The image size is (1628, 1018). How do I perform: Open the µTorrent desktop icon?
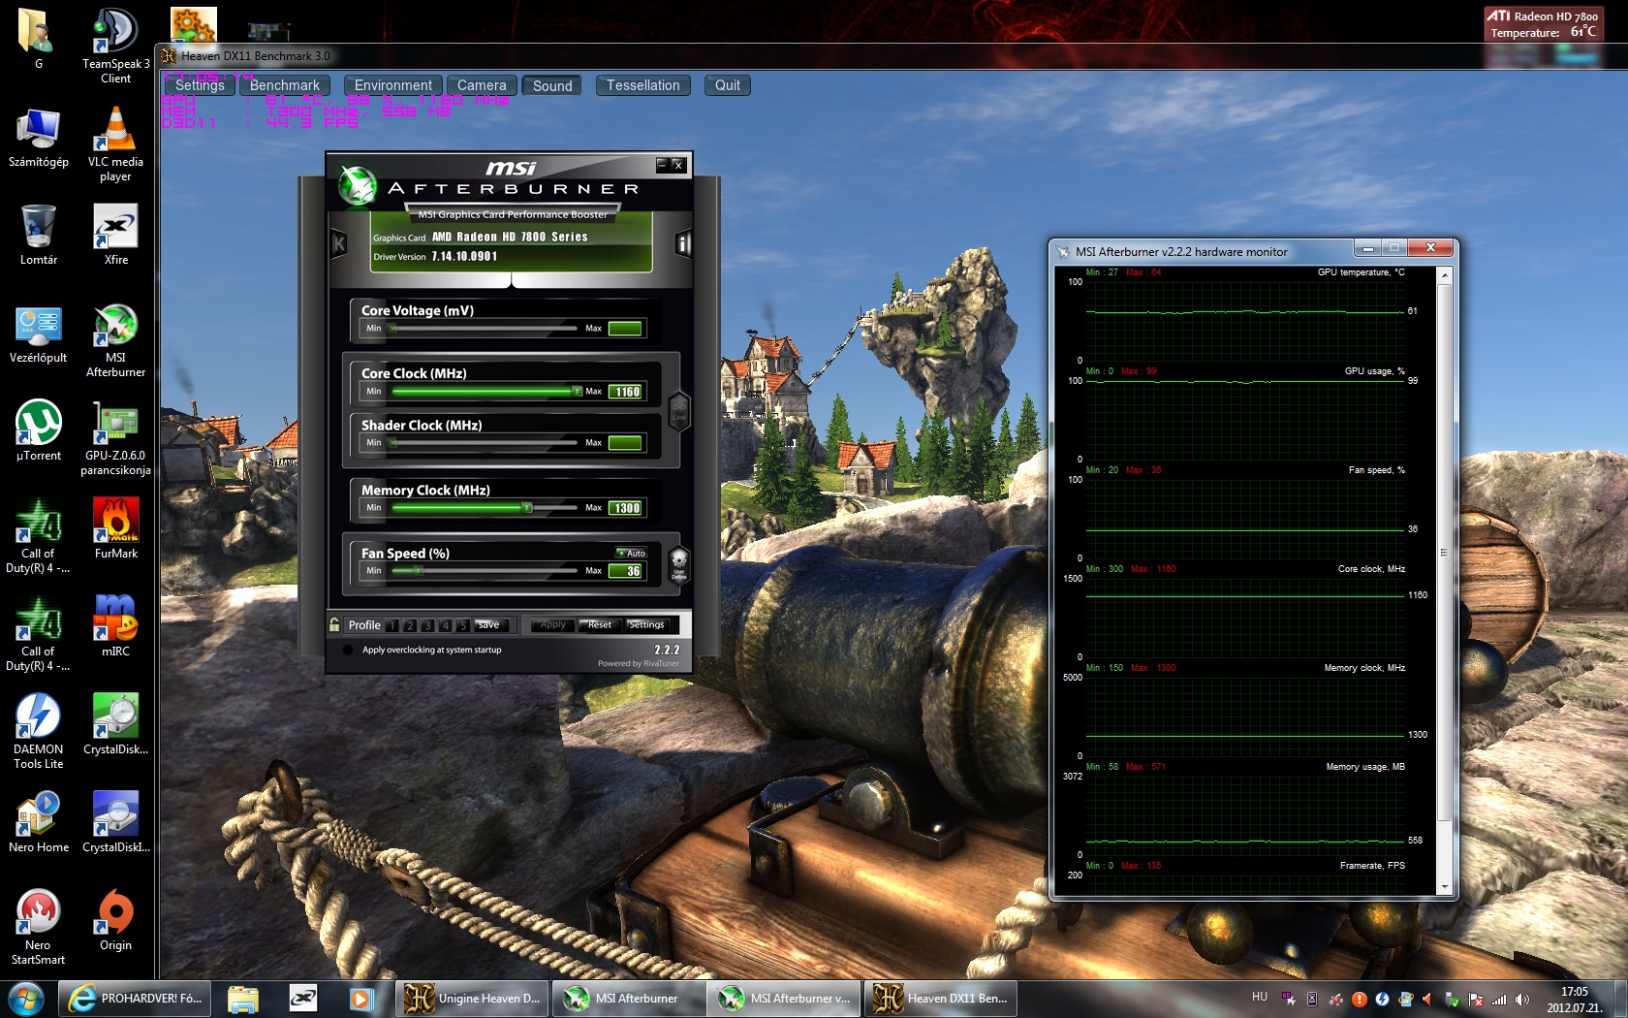click(x=39, y=429)
